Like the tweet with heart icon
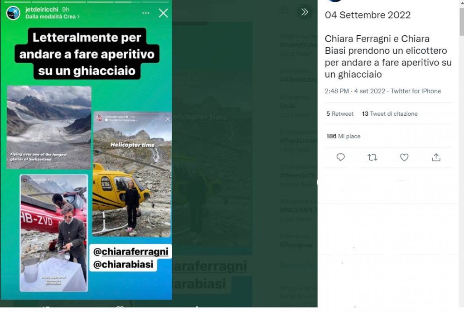This screenshot has width=464, height=312. [x=404, y=157]
